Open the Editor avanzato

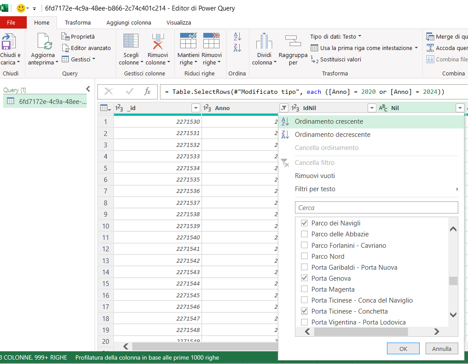(x=86, y=48)
